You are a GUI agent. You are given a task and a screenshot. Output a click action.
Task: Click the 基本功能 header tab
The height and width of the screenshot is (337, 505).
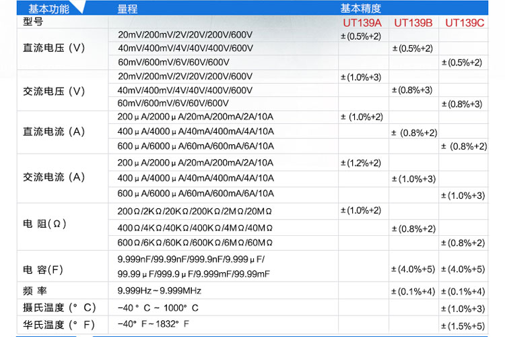click(44, 9)
